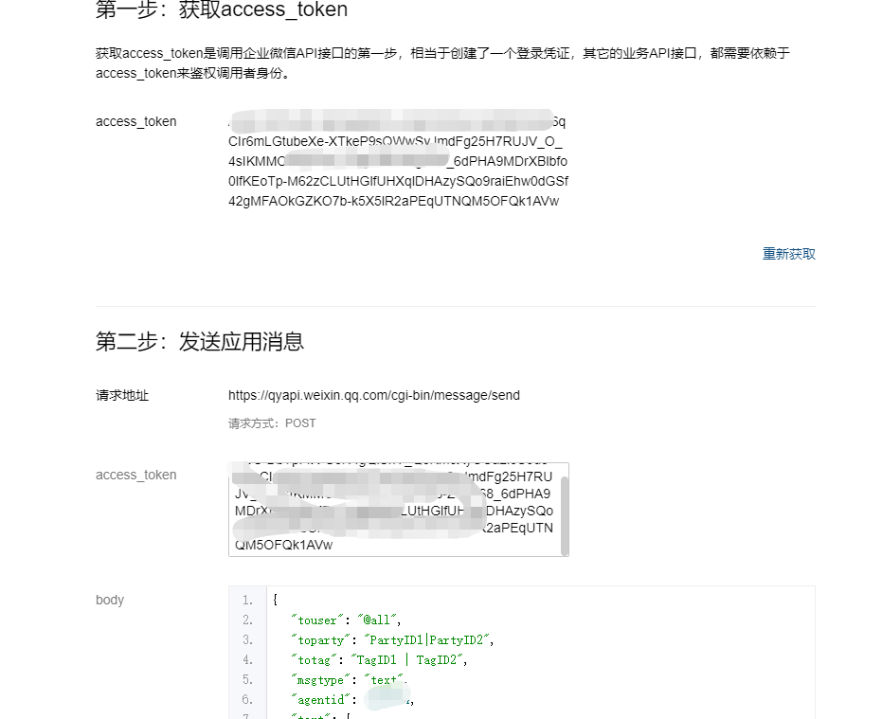Viewport: 882px width, 719px height.
Task: Click token line ending QM5OFQk1AVw in step one
Action: [394, 202]
